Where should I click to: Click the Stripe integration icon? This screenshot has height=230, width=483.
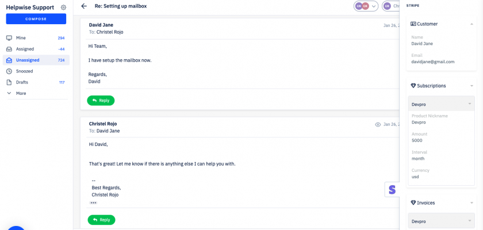pos(392,189)
